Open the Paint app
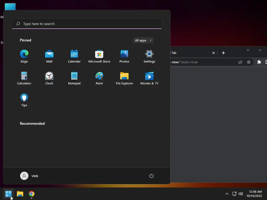Viewport: 267px width, 200px height. coord(99,78)
